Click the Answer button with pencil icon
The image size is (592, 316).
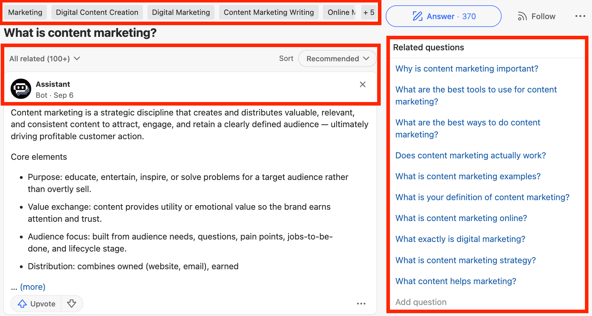[x=443, y=16]
